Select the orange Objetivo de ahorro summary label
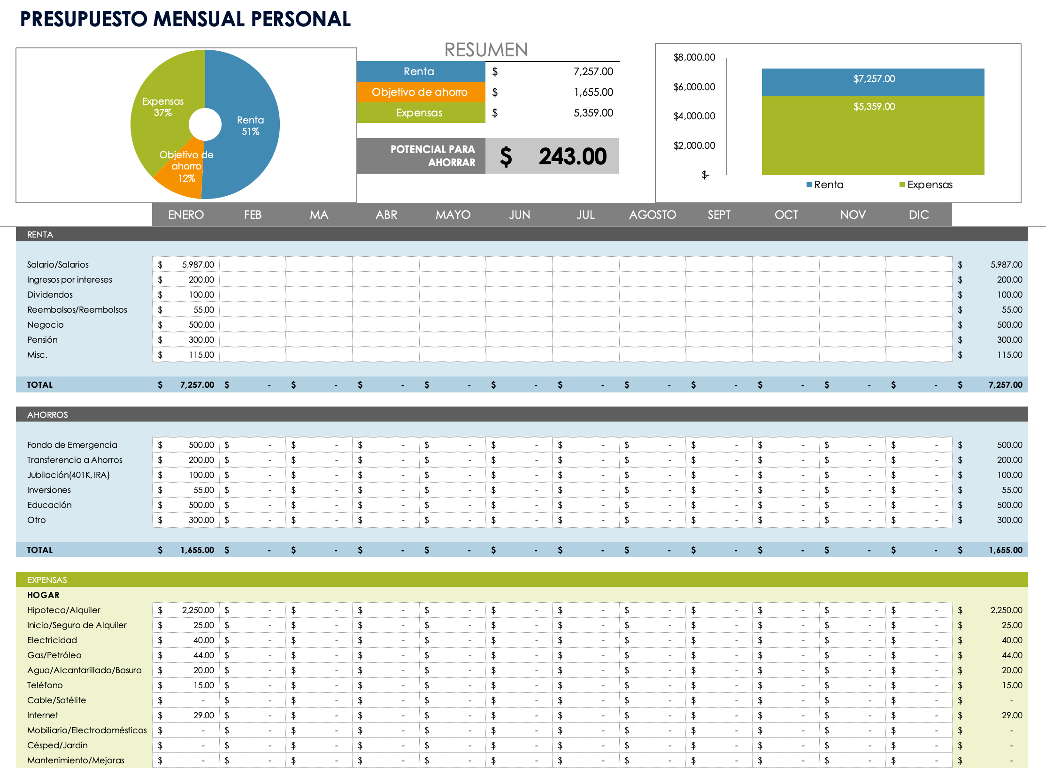The height and width of the screenshot is (768, 1046). [421, 92]
